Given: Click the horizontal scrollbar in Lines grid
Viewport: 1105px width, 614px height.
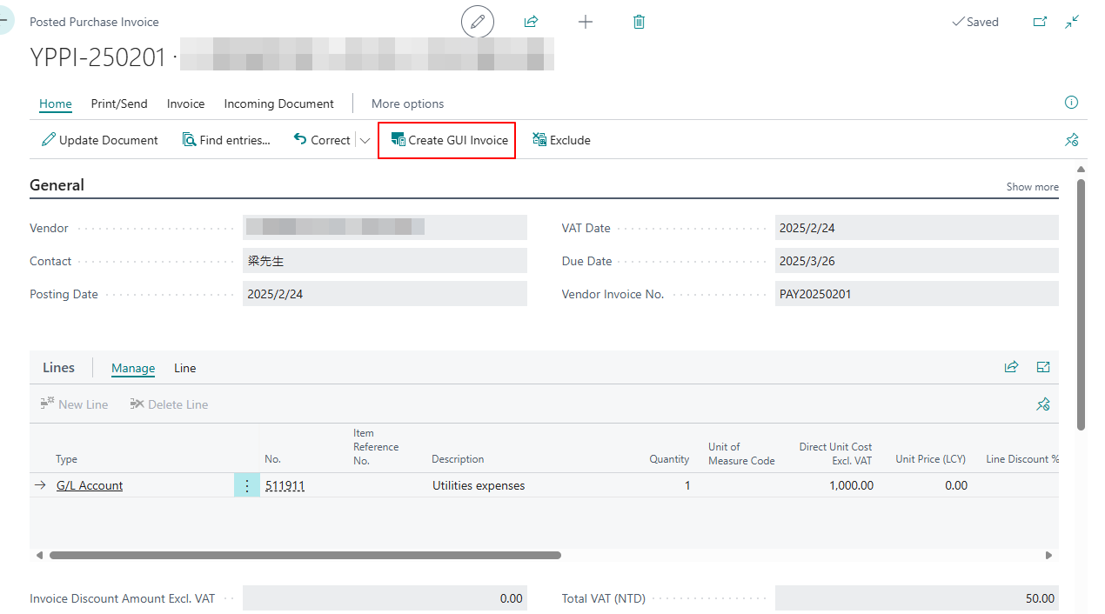Looking at the screenshot, I should [305, 555].
